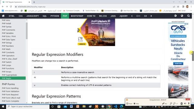Open the tab search dropdown chevron
Viewport: 194px width, 109px height.
174,2
